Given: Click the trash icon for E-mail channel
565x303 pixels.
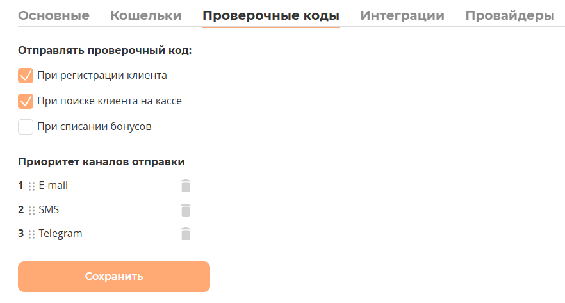Looking at the screenshot, I should point(186,186).
